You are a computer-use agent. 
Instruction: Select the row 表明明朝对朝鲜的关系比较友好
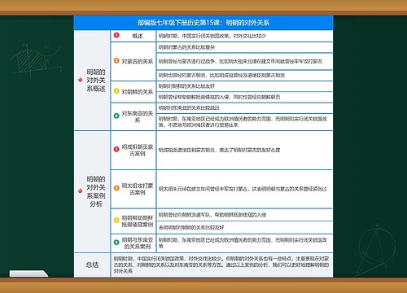click(x=245, y=227)
